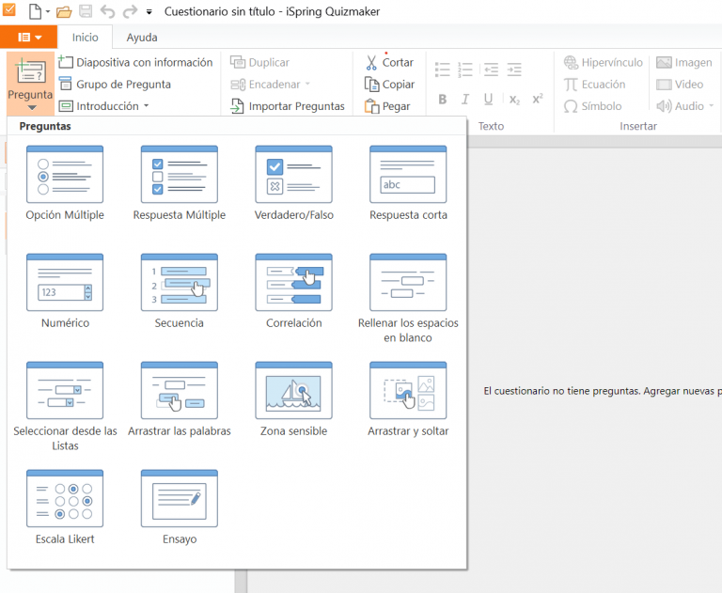Add a Grupo de Pregunta
Image resolution: width=722 pixels, height=593 pixels.
[115, 85]
